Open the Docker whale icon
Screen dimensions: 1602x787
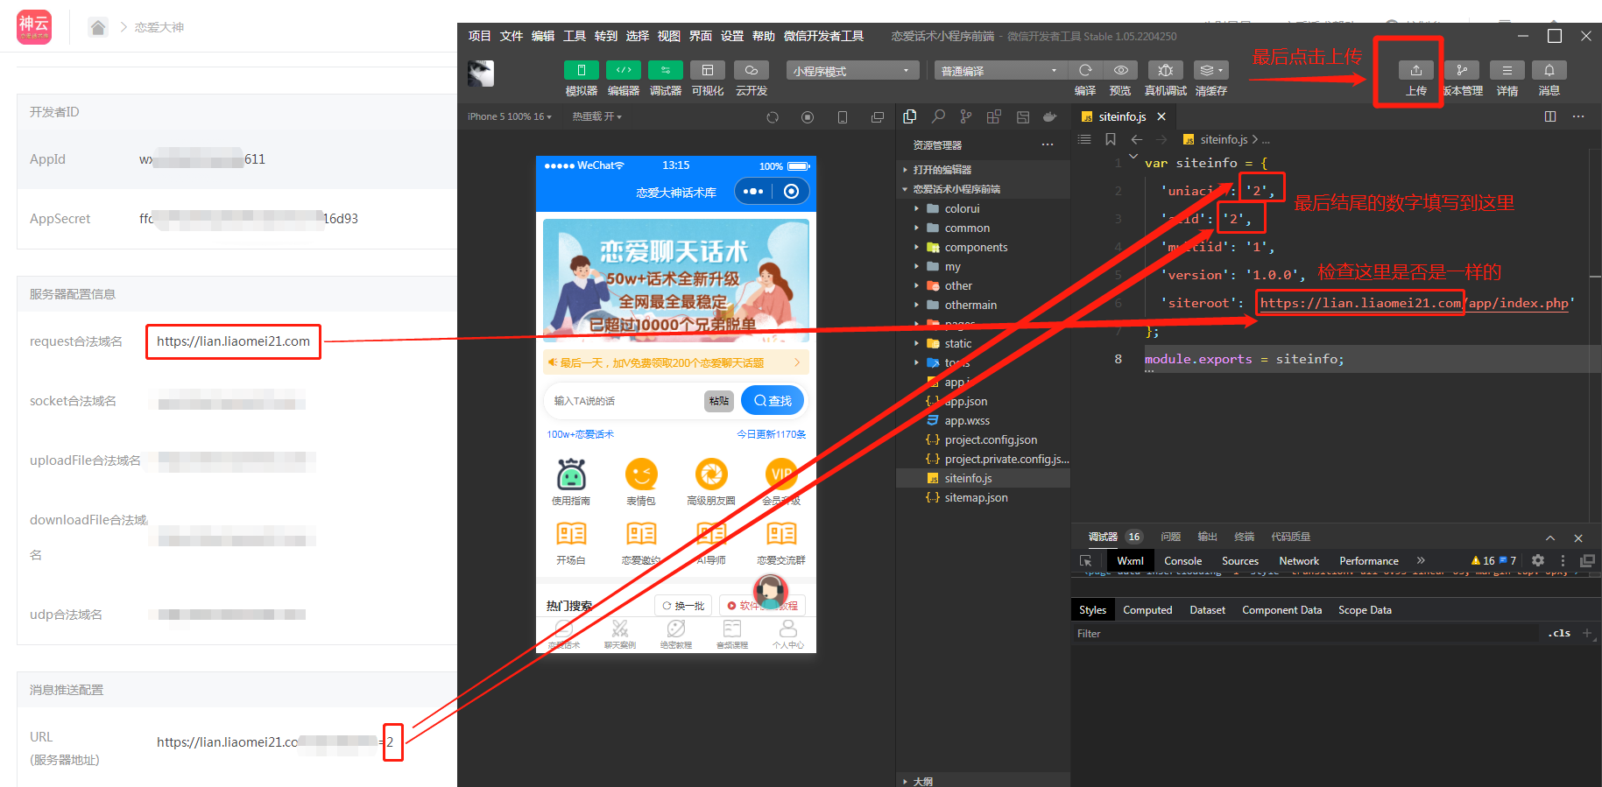pyautogui.click(x=1050, y=116)
